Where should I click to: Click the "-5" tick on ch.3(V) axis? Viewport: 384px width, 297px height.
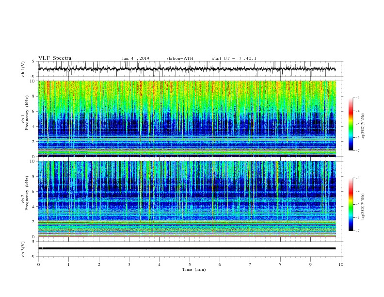[x=33, y=257]
